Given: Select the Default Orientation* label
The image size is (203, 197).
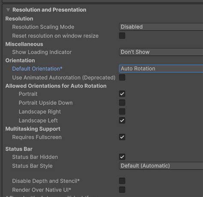Looking at the screenshot, I should (37, 69).
